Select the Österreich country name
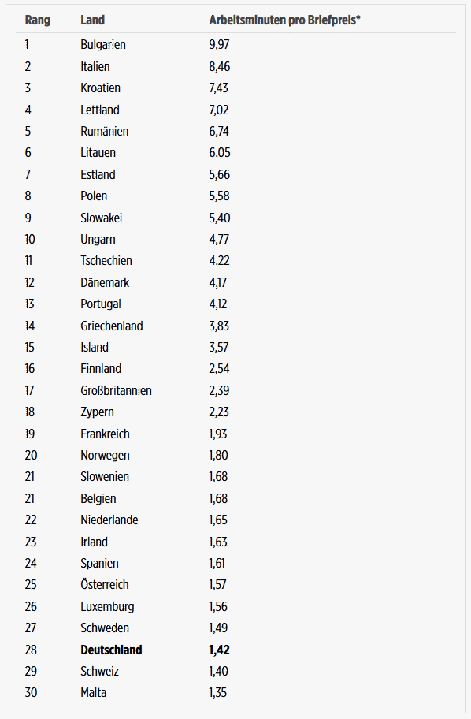 point(105,585)
